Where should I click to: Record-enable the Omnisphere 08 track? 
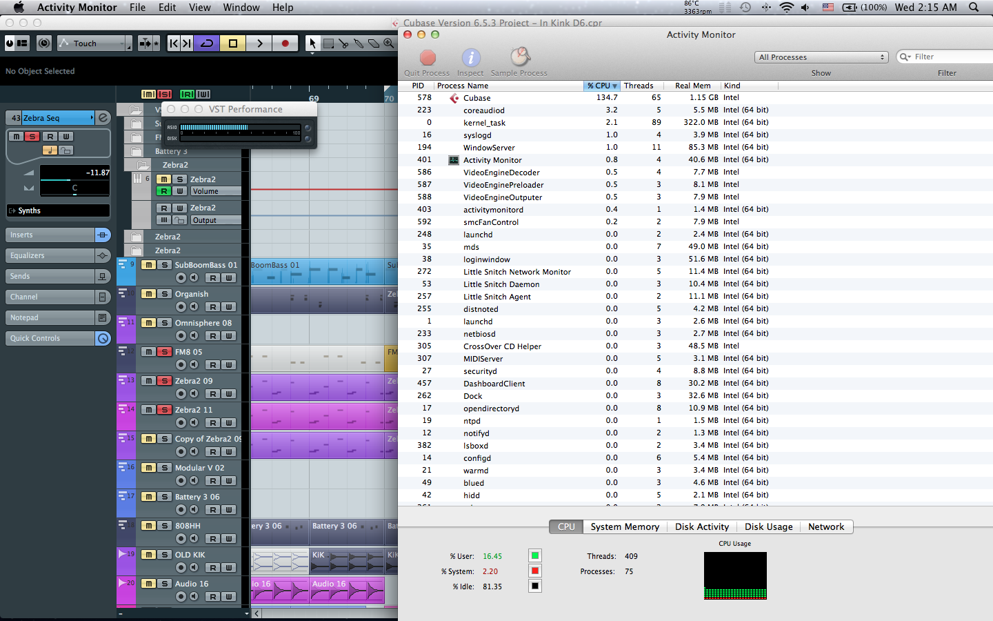click(x=181, y=336)
